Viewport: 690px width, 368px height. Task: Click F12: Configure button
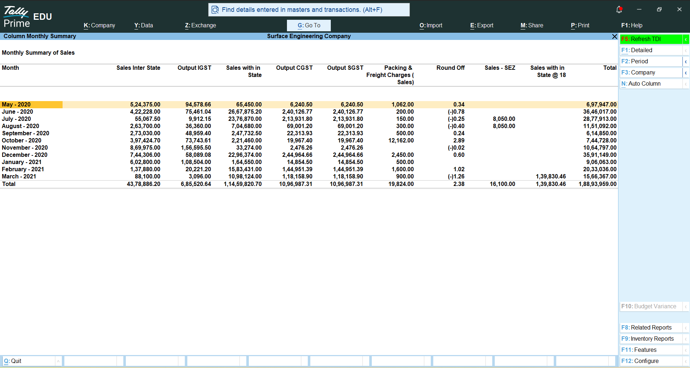[x=651, y=361]
